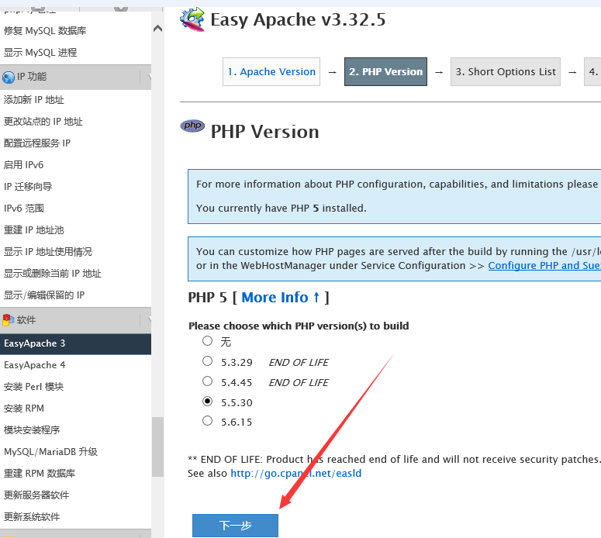
Task: Open EasyApache 4 in sidebar
Action: click(x=34, y=365)
